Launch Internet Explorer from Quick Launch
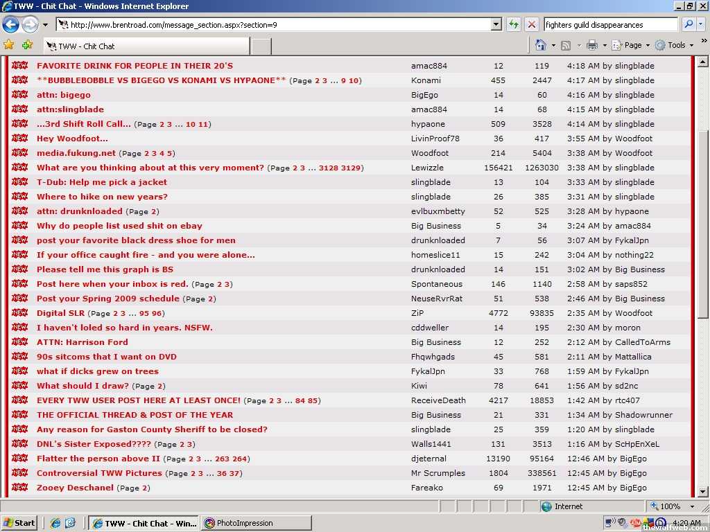 tap(55, 523)
